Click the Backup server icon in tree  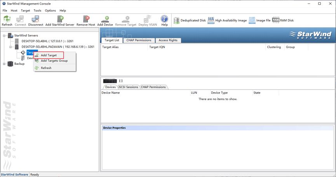coord(10,64)
